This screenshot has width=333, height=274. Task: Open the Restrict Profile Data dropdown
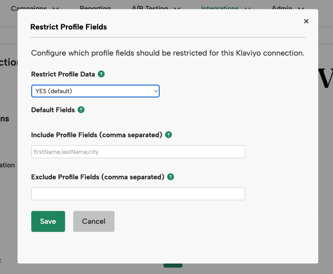tap(95, 91)
